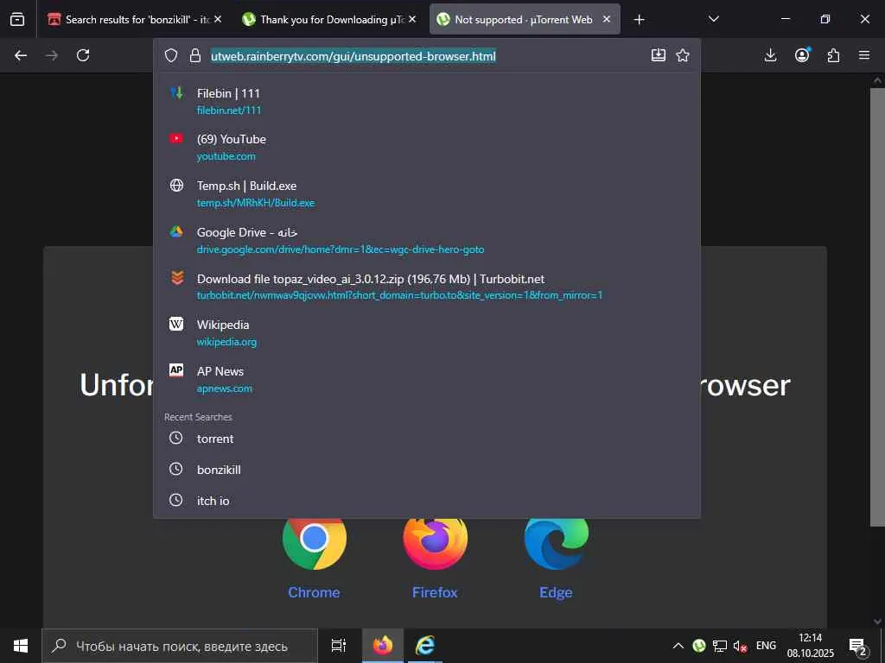Open the Chrome download link

point(314,592)
